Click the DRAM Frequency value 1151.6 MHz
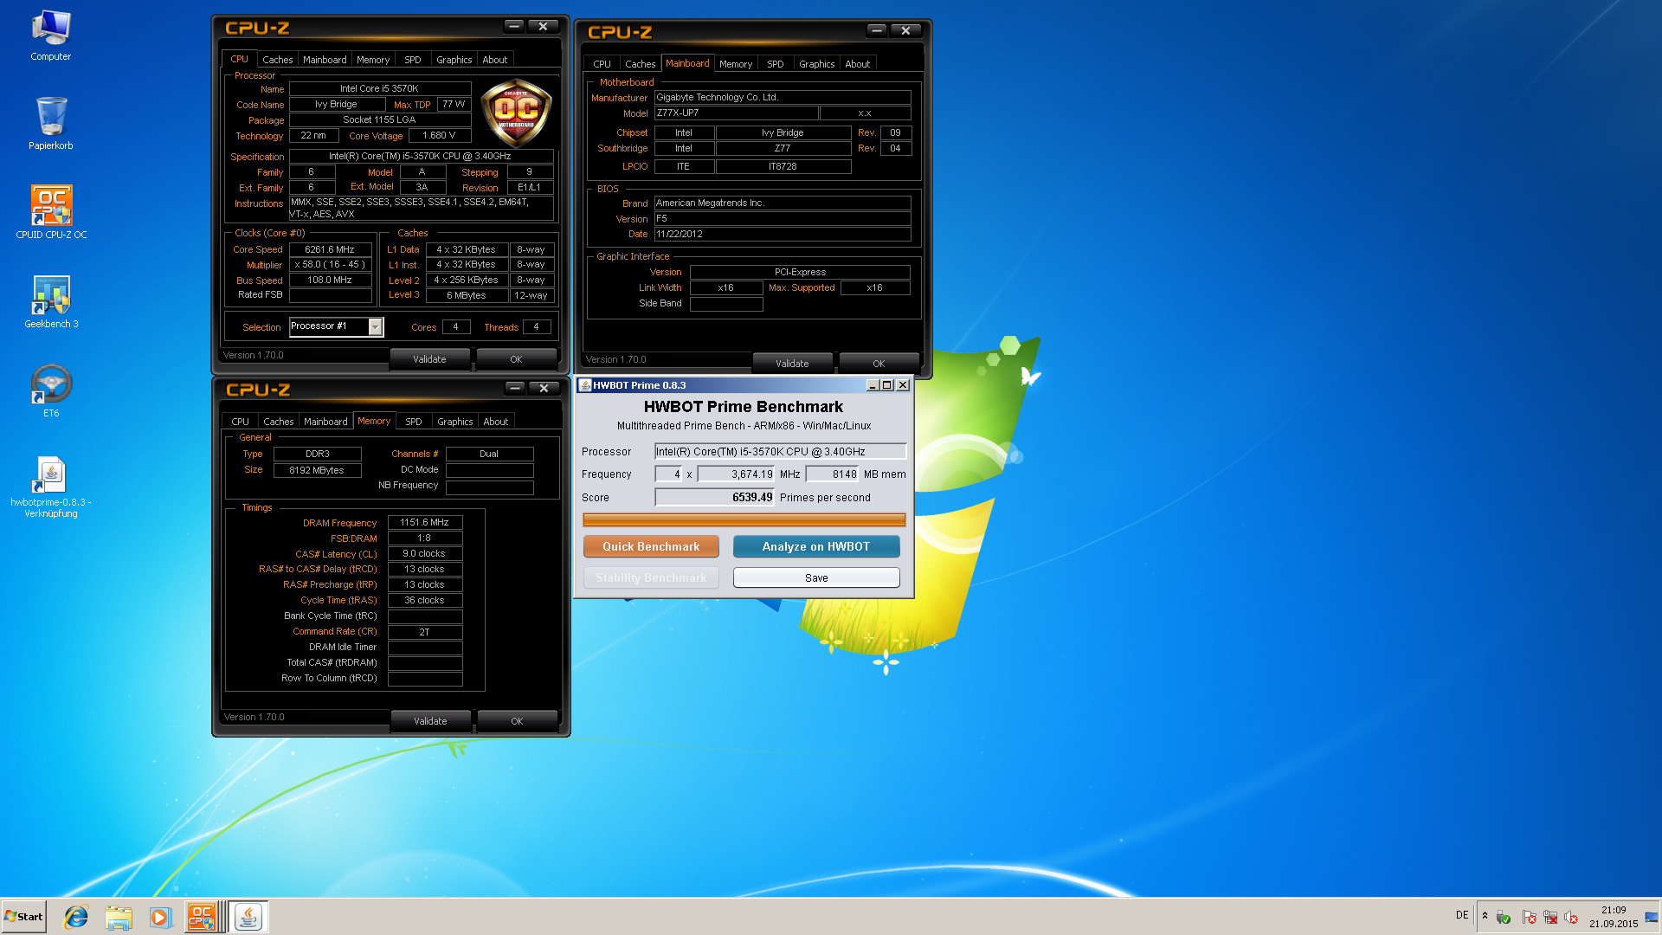The image size is (1662, 935). 425,522
